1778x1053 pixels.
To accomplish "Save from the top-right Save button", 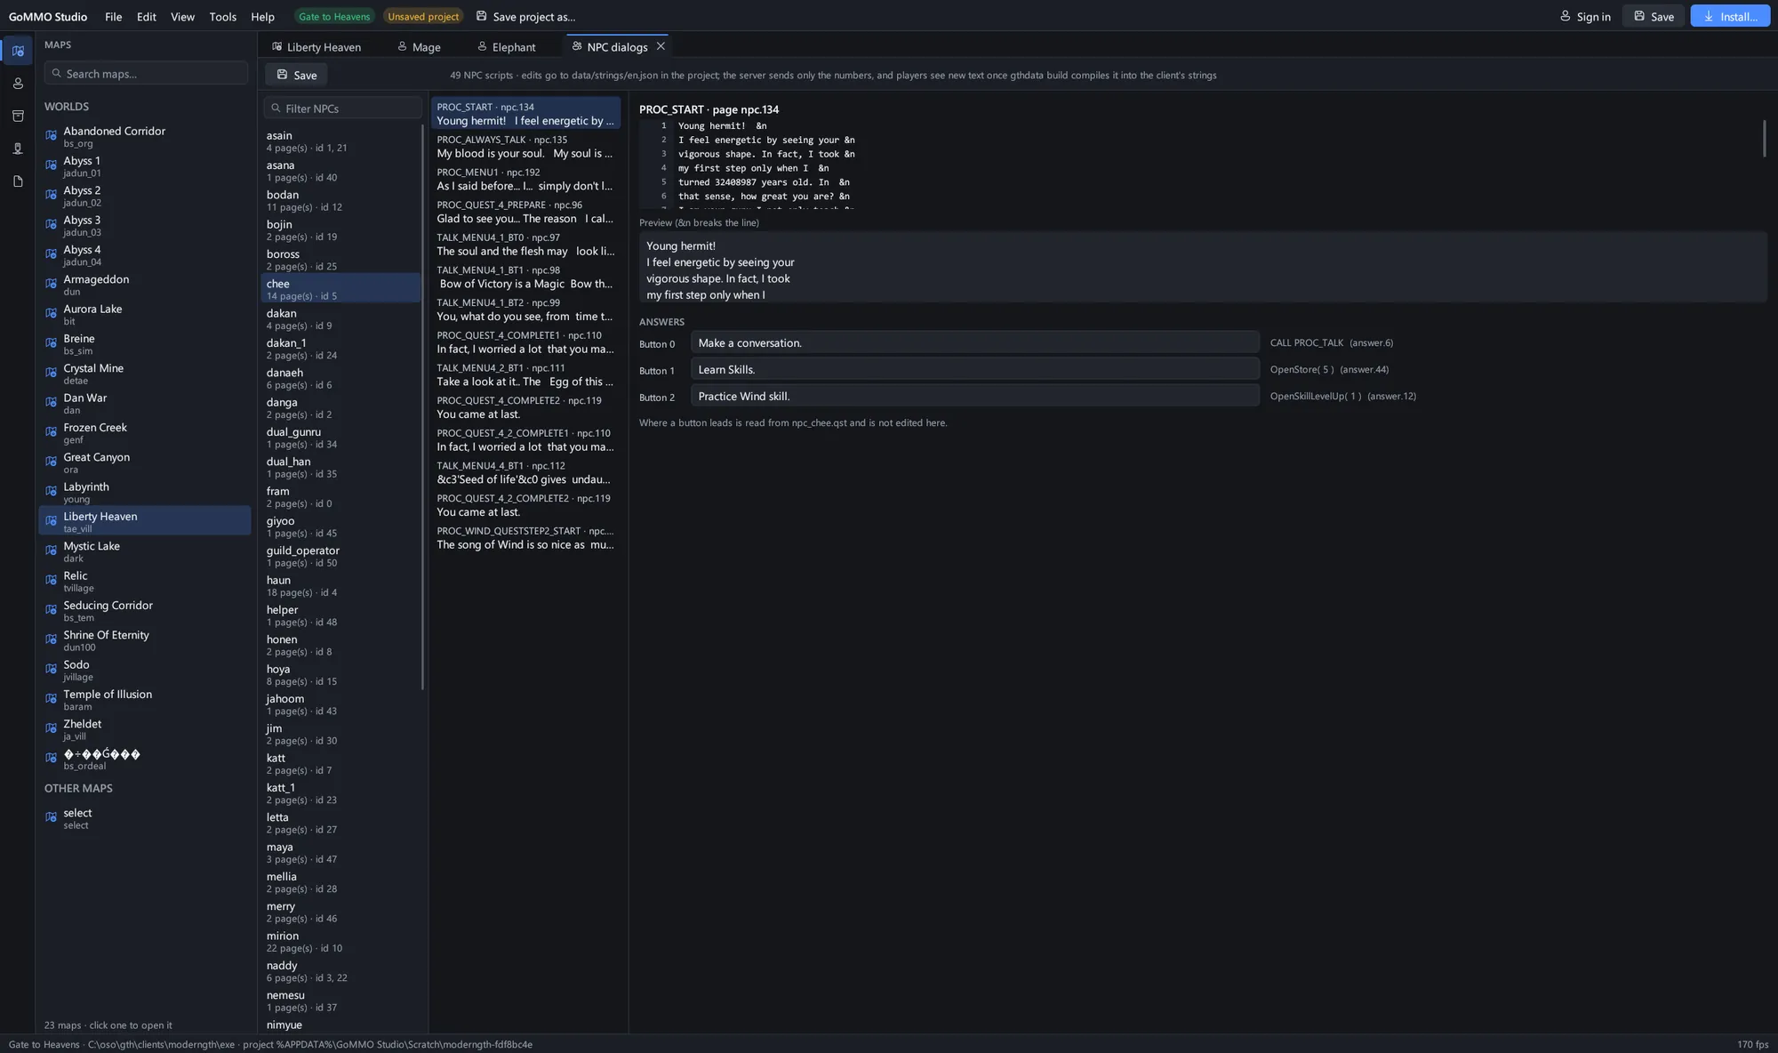I will [1653, 16].
